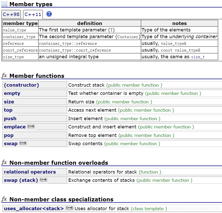Viewport: 222px width, 213px height.
Task: Click the 'Member types' heading
Action: point(31,4)
